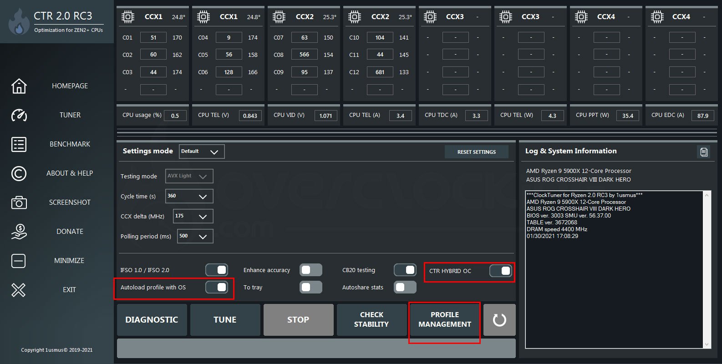Image resolution: width=722 pixels, height=364 pixels.
Task: Open PROFILE MANAGEMENT
Action: click(x=445, y=320)
